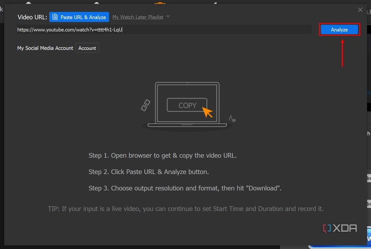Screen dimensions: 371x249
Task: Open My Watch Later Playlist link
Action: tap(138, 17)
